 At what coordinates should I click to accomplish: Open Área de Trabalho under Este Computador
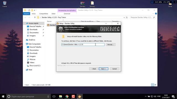35,47
